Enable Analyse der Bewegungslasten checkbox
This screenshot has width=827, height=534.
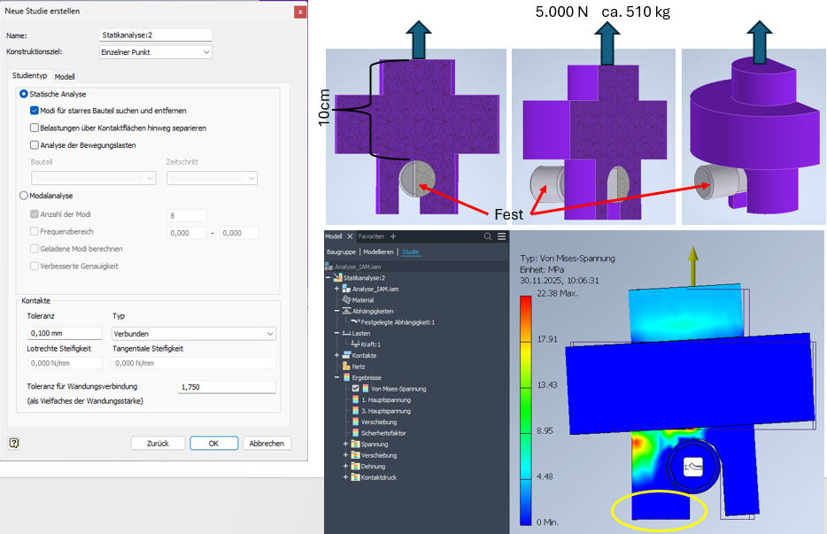point(35,144)
